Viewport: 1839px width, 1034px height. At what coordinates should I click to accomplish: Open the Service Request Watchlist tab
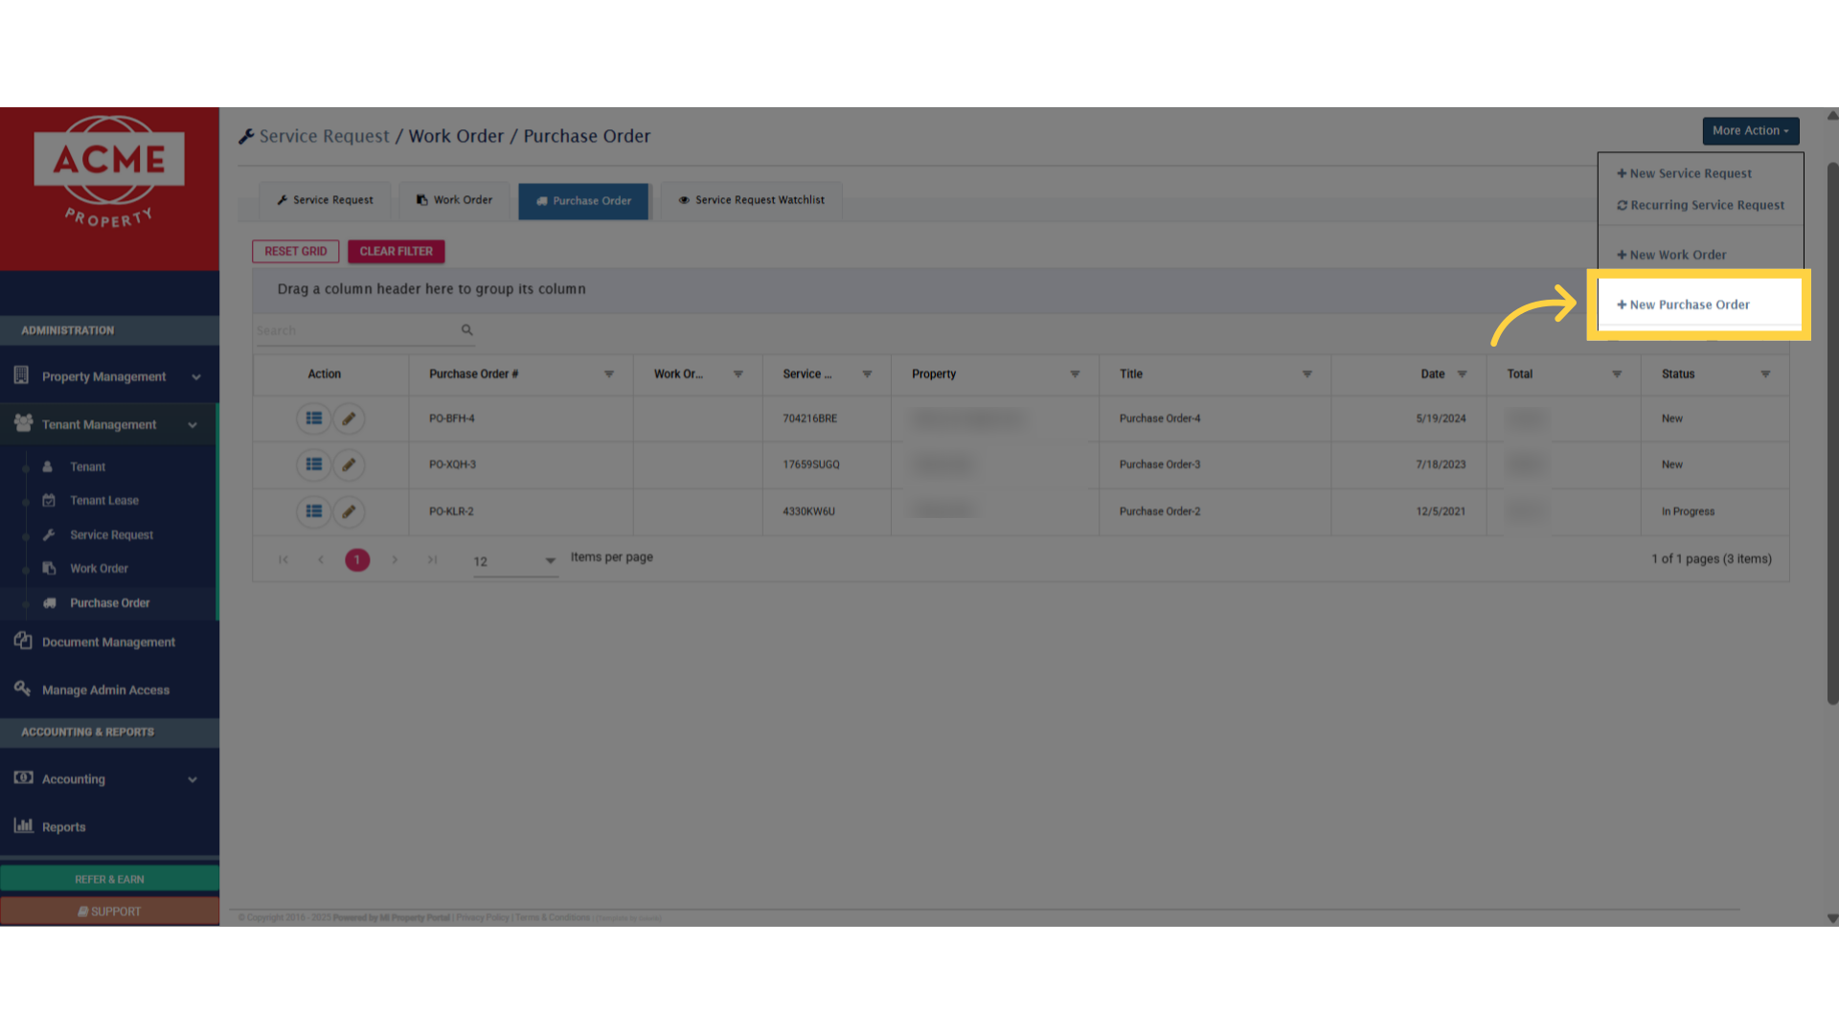(x=751, y=200)
